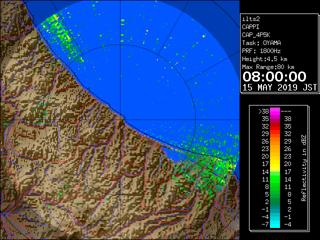Click the Max Range:80 km text
The height and width of the screenshot is (240, 320).
(268, 67)
